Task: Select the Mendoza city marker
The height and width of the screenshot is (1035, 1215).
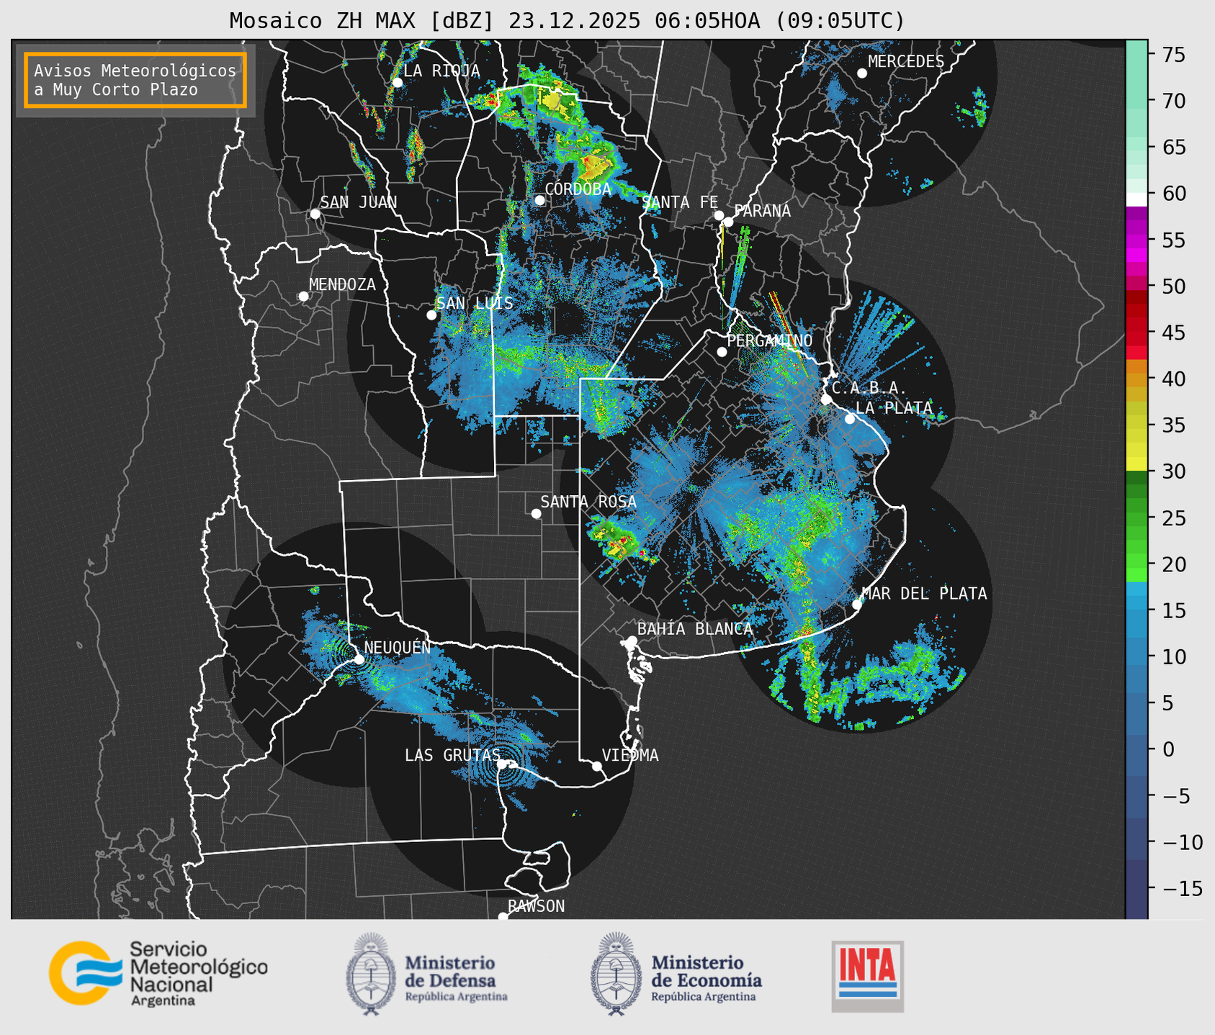Action: [x=303, y=297]
